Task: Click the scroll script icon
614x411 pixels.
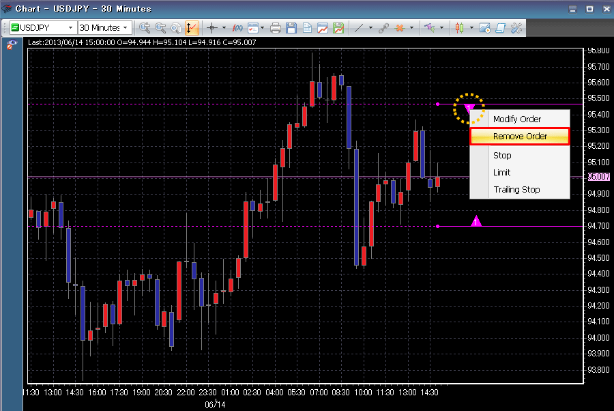Action: click(x=501, y=28)
